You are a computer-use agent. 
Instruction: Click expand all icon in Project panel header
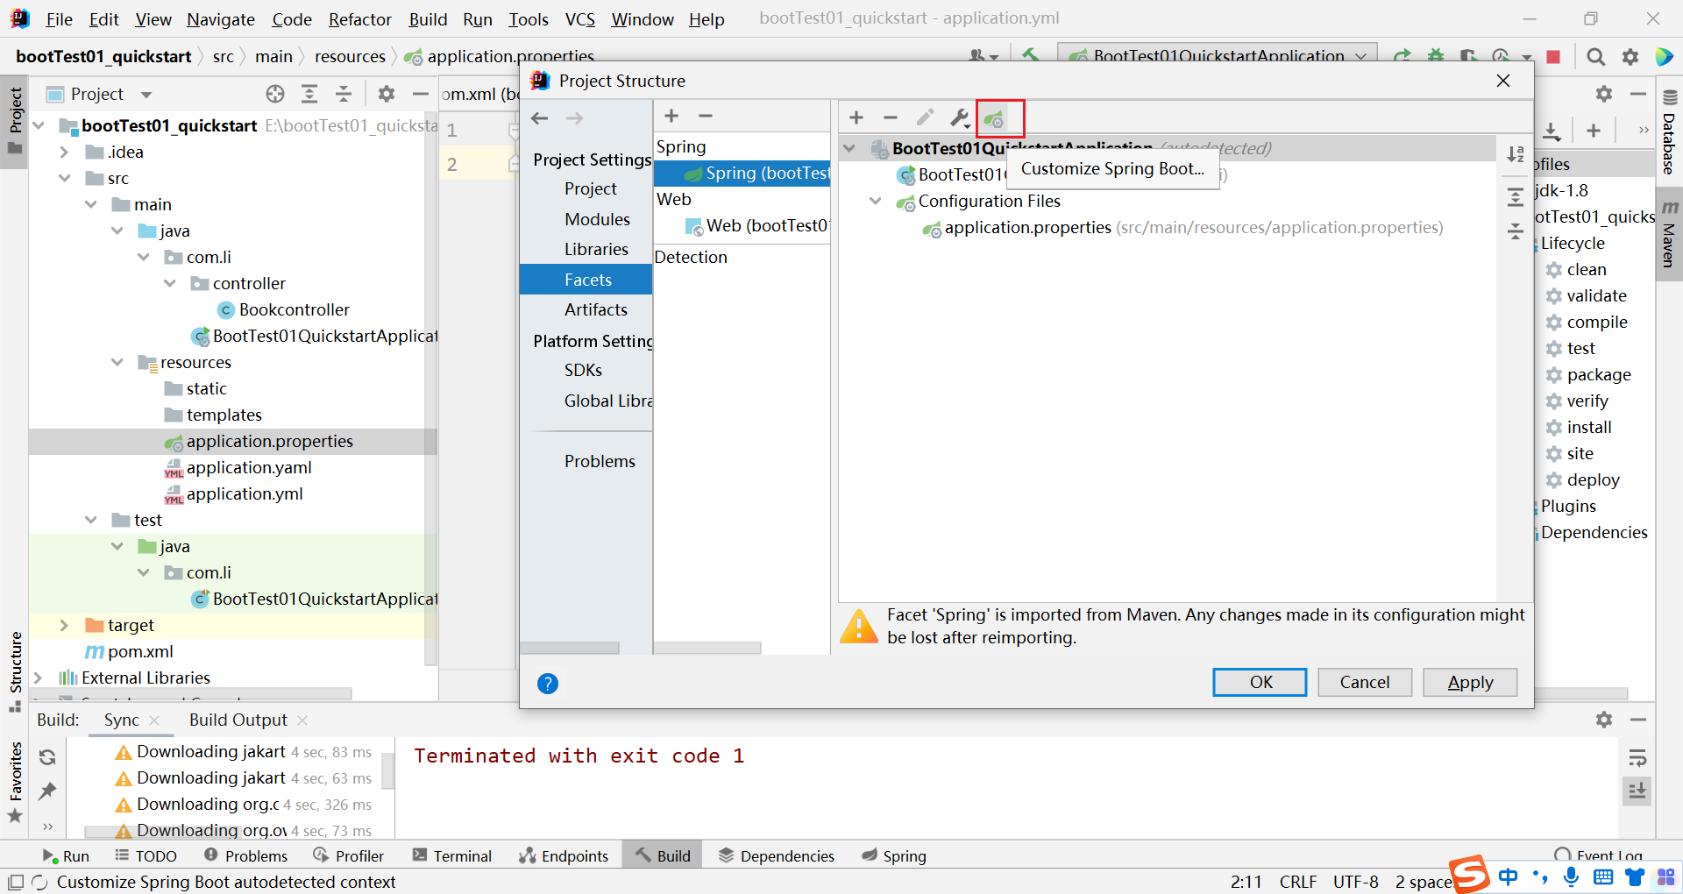coord(309,94)
